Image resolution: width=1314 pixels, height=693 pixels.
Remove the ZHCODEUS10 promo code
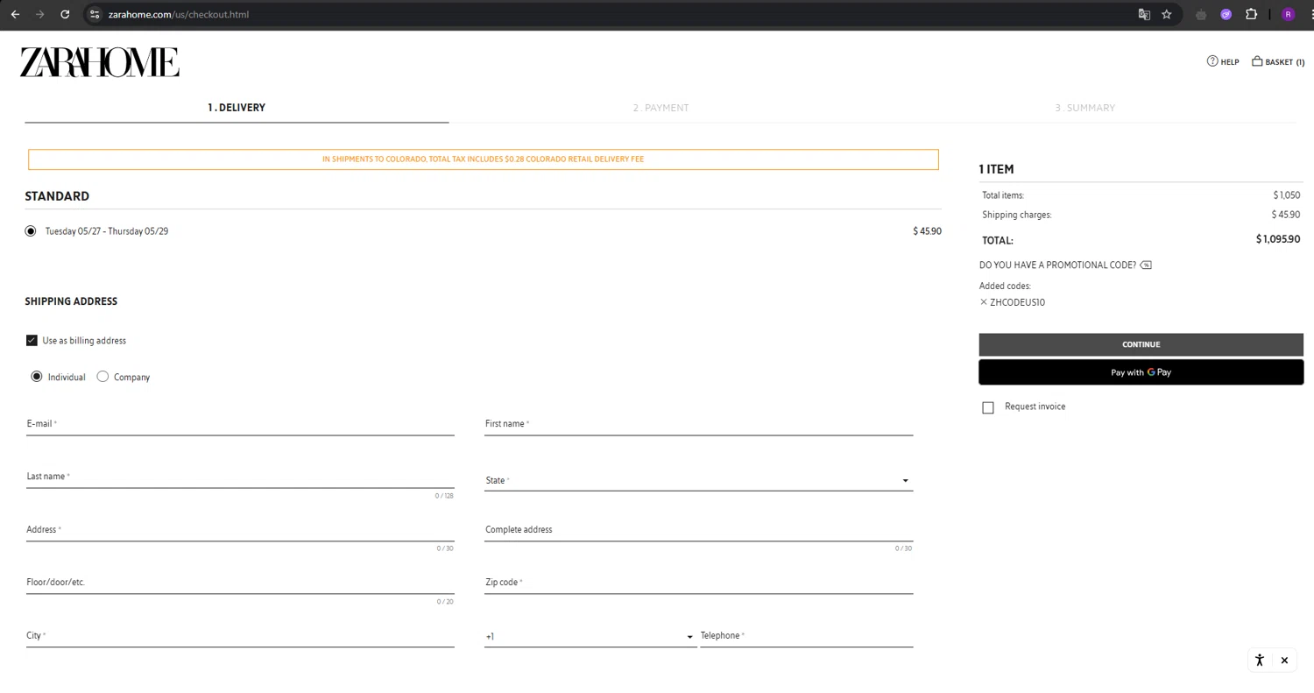pos(984,302)
